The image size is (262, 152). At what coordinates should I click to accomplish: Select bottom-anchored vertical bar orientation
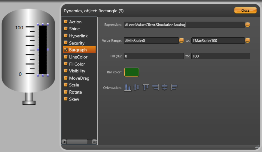(128, 87)
